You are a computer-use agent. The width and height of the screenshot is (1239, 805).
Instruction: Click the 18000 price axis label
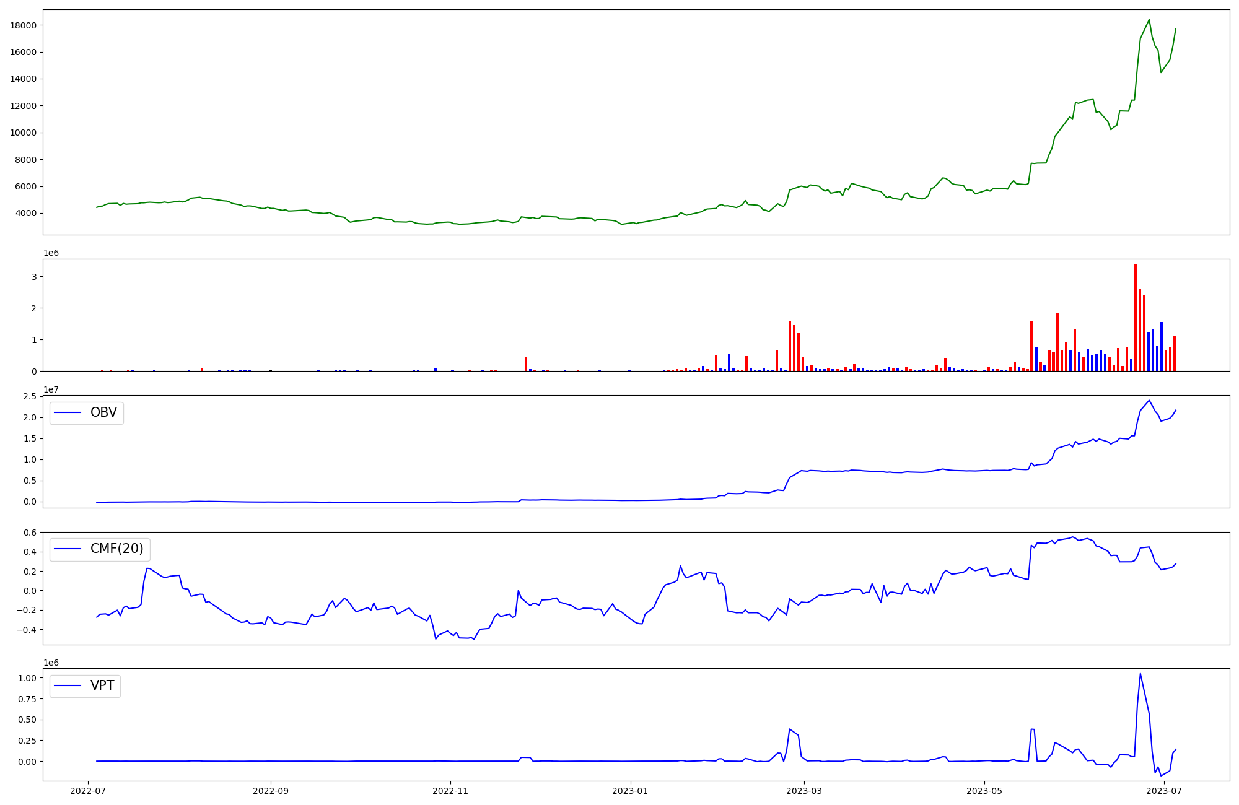pyautogui.click(x=23, y=25)
